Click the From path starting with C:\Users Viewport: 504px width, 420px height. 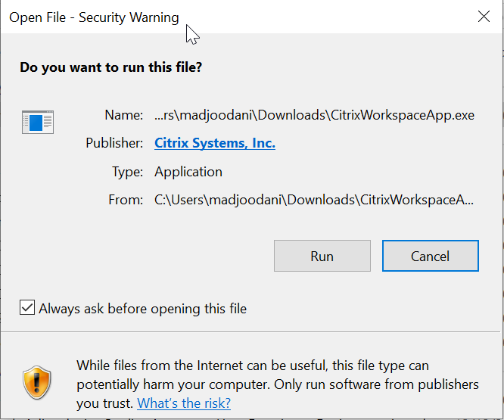coord(314,200)
